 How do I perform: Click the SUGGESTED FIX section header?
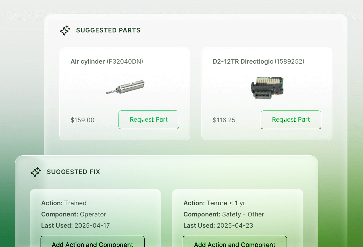pyautogui.click(x=74, y=172)
